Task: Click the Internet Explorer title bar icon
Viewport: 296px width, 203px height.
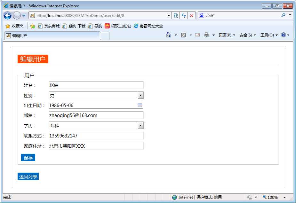Action: [x=6, y=6]
